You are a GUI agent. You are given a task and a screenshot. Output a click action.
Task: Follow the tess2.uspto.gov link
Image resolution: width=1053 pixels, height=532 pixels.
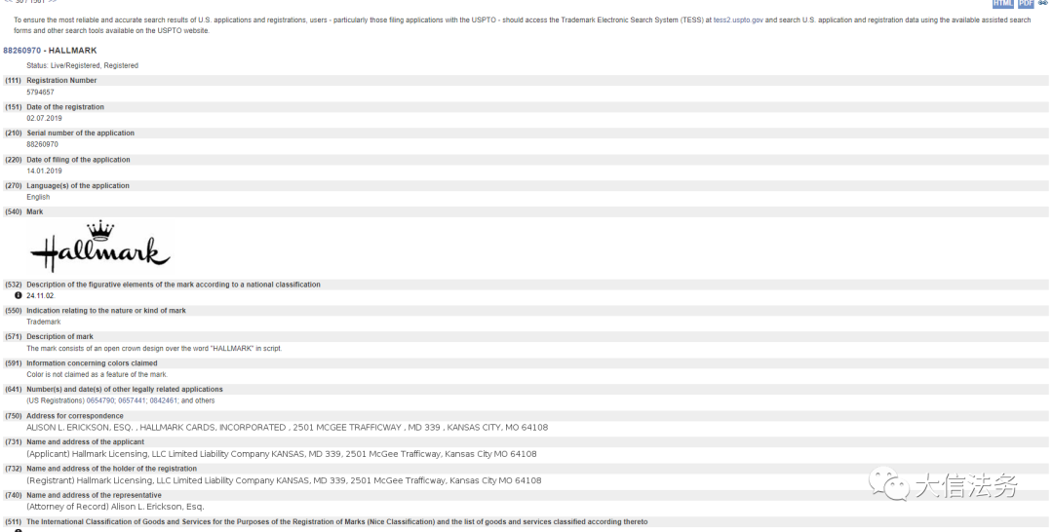click(x=738, y=20)
